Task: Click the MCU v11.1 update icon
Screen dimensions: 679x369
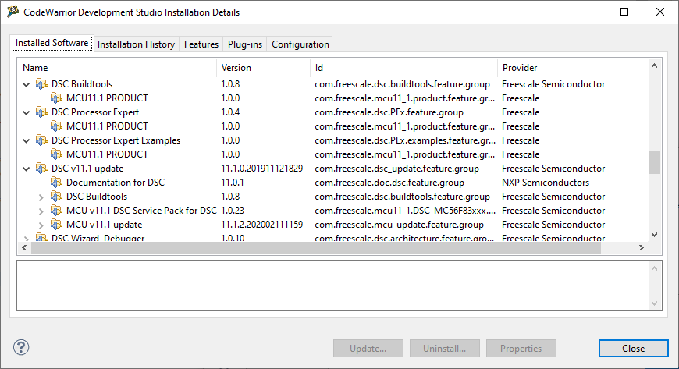Action: tap(56, 225)
